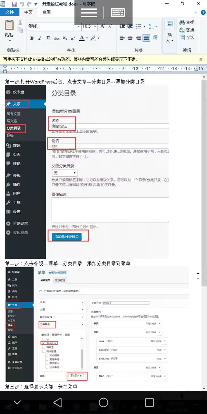Apply the font color A button
207x414 pixels.
pos(82,38)
